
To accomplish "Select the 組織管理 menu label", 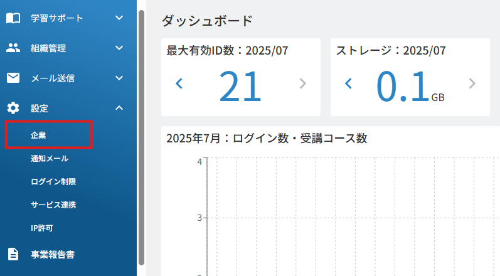I will click(48, 48).
